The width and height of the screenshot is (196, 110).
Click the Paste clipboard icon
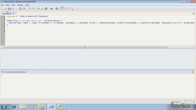21,9
